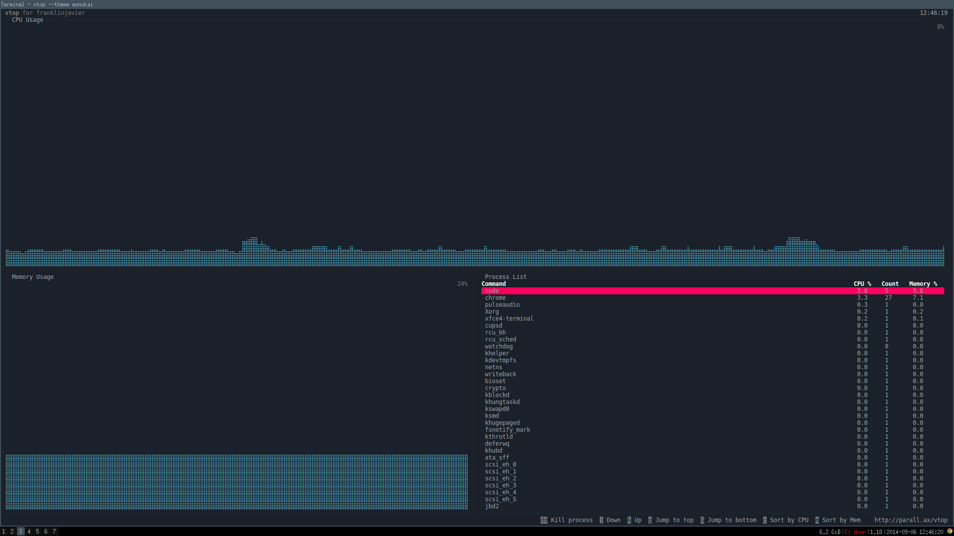This screenshot has height=536, width=954.
Task: Switch to workspace 7
Action: click(x=54, y=532)
